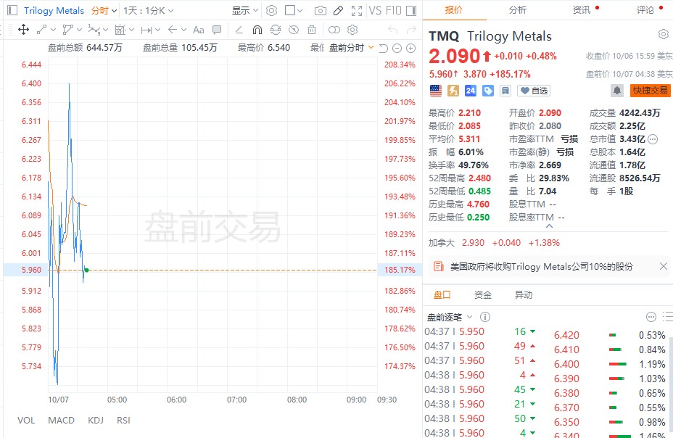Open quote panel settings gear
Image resolution: width=673 pixels, height=438 pixels.
663,34
